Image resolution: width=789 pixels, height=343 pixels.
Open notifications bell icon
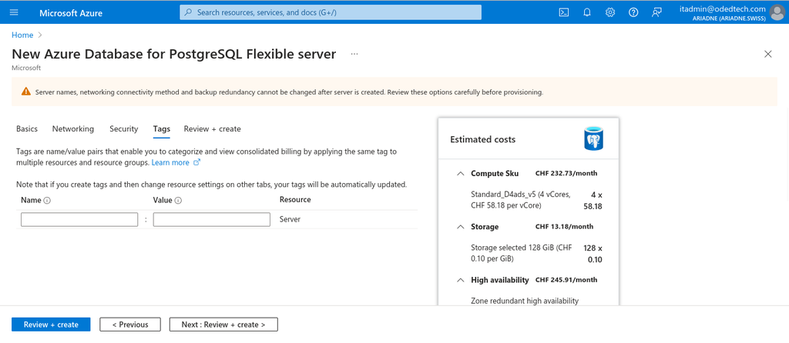[x=587, y=12]
